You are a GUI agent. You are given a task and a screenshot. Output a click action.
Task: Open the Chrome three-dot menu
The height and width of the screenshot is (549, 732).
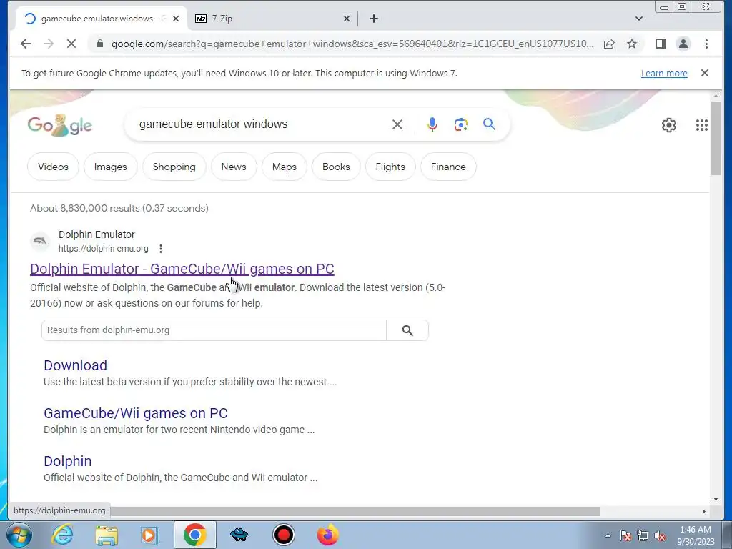pyautogui.click(x=706, y=44)
